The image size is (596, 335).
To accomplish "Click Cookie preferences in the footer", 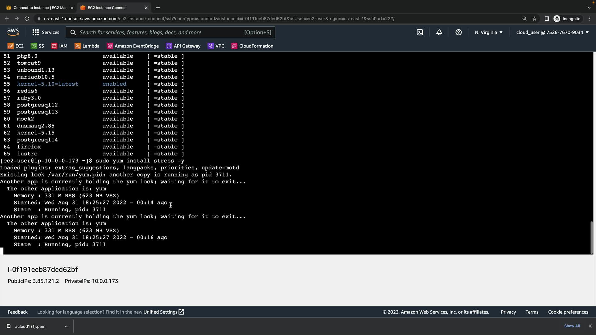I will [x=568, y=312].
